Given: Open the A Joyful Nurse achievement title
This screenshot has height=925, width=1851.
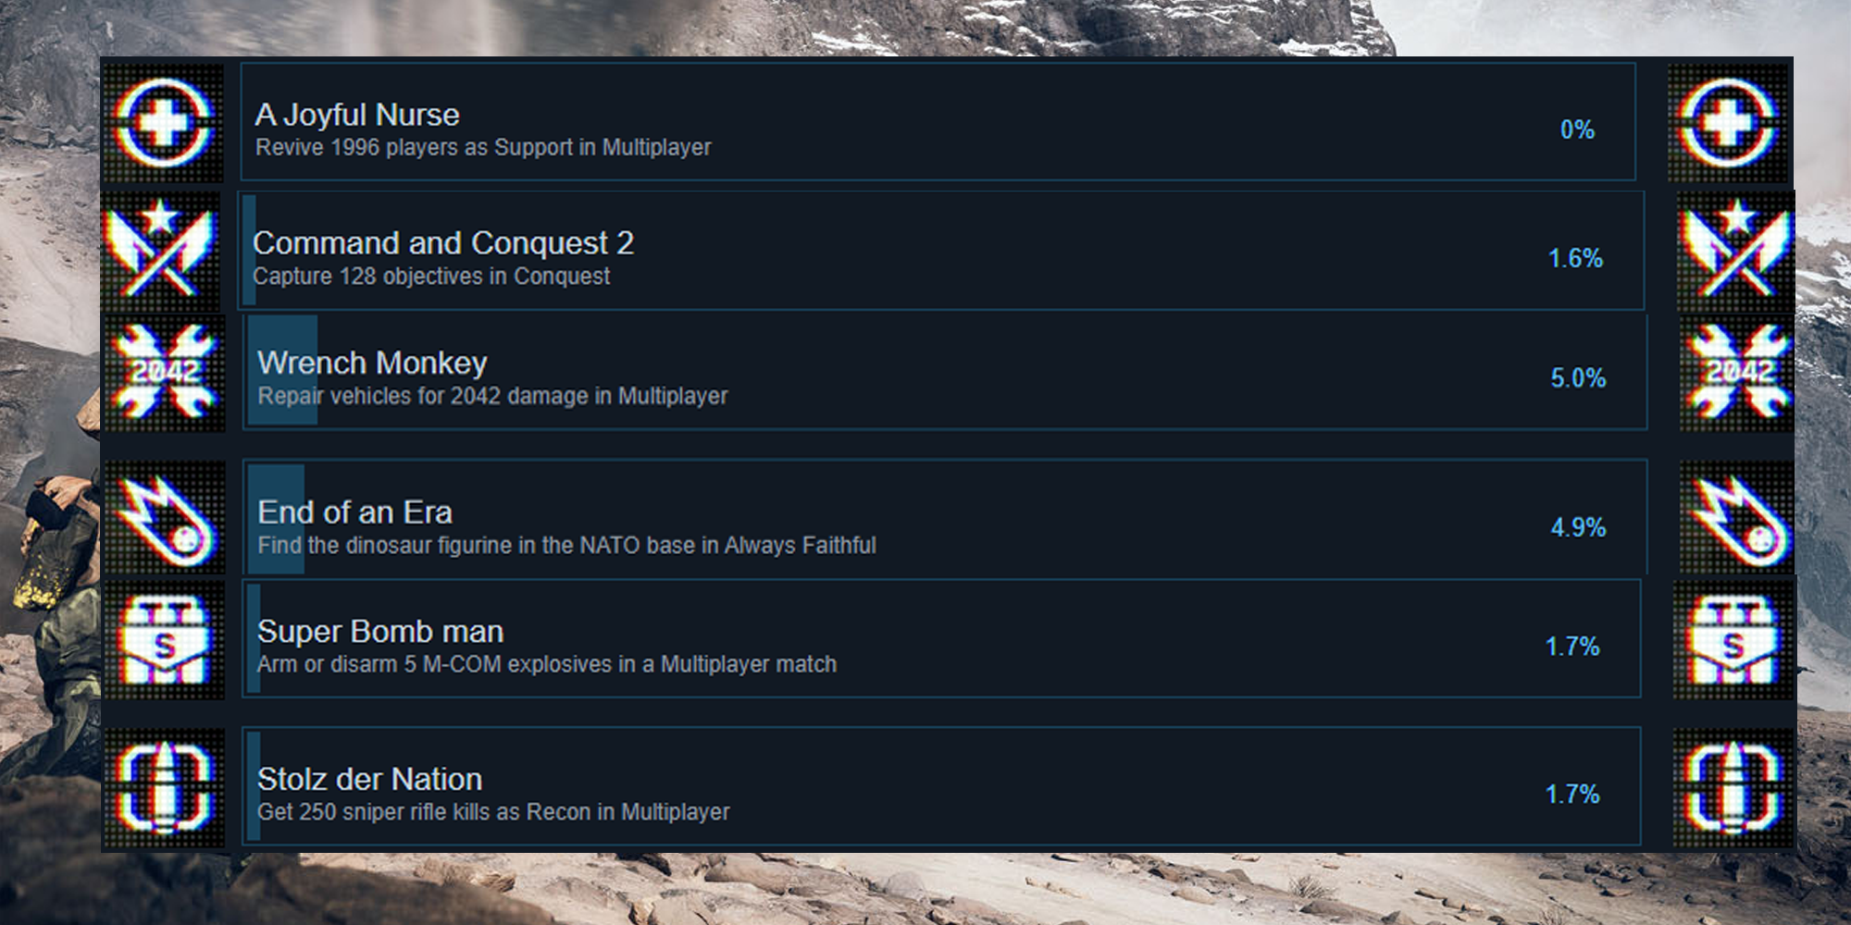Looking at the screenshot, I should [x=357, y=115].
